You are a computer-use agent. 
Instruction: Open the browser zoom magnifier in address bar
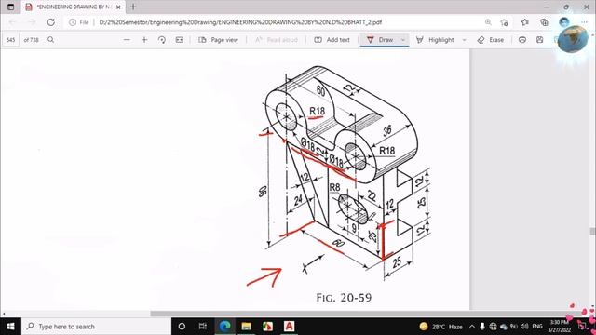point(488,22)
